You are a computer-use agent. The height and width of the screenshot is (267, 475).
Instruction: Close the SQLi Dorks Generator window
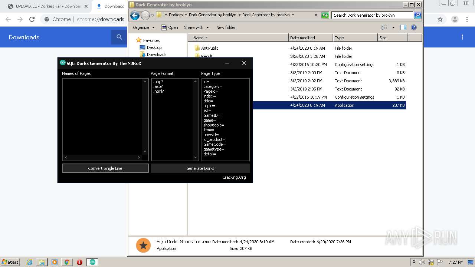click(x=244, y=63)
